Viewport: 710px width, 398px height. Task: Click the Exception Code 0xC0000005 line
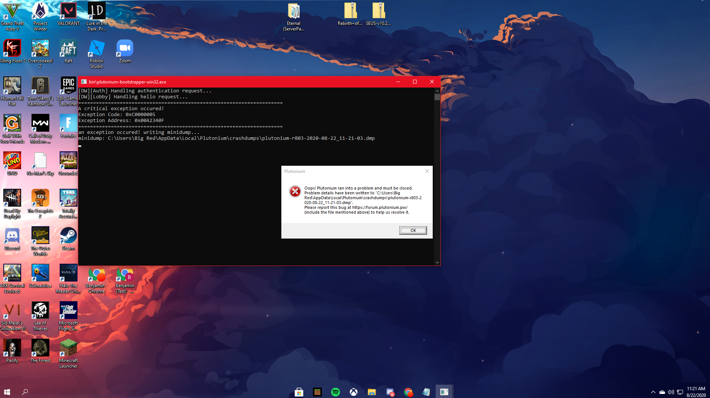pos(117,114)
